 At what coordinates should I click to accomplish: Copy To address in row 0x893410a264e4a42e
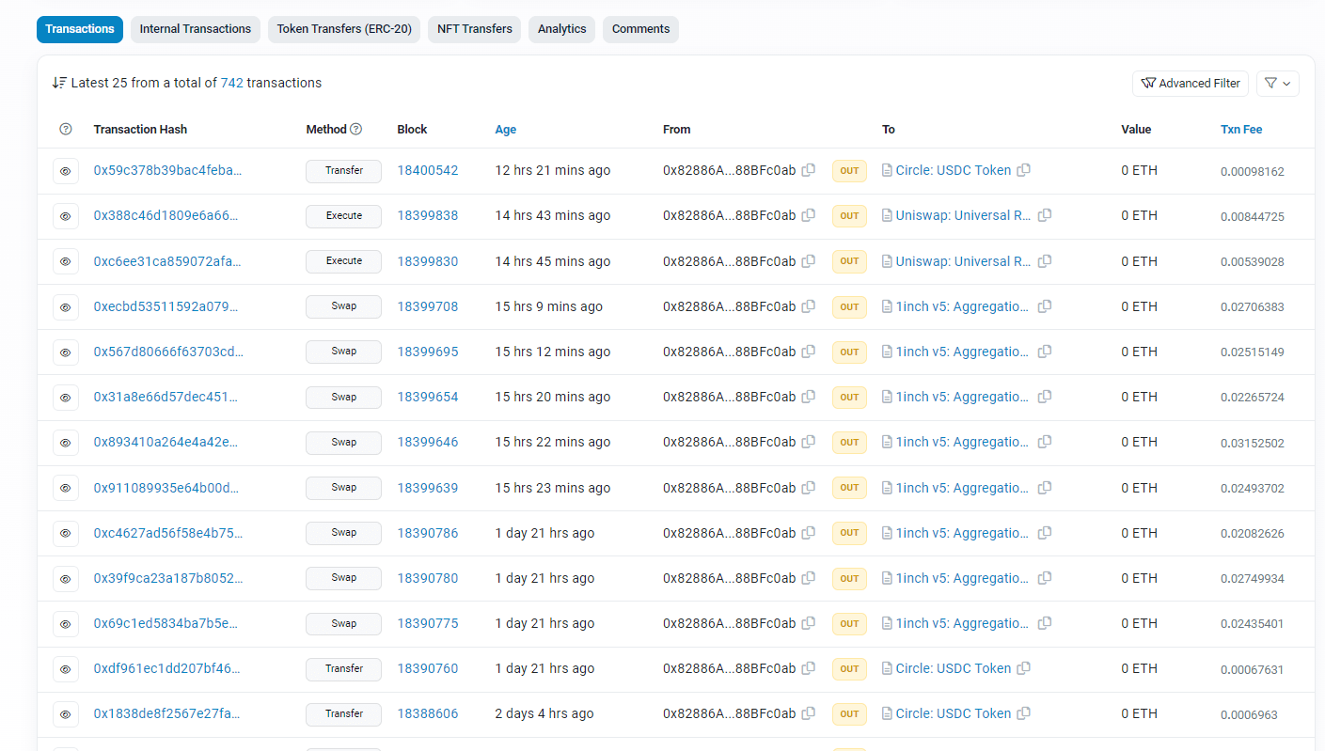click(x=1045, y=442)
